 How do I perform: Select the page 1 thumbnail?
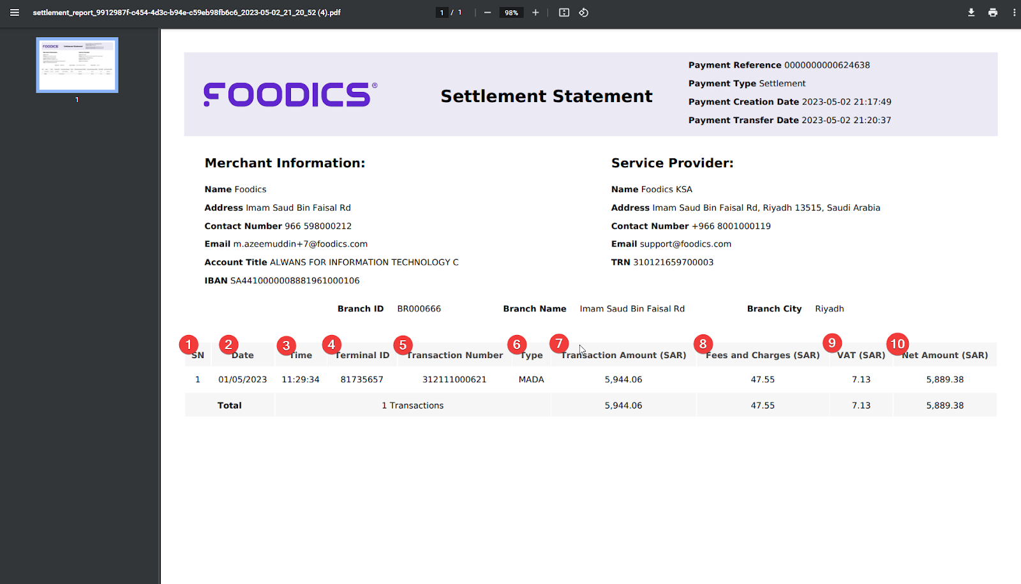(77, 65)
